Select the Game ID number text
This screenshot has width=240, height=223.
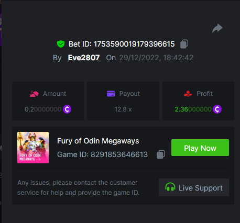tap(119, 154)
